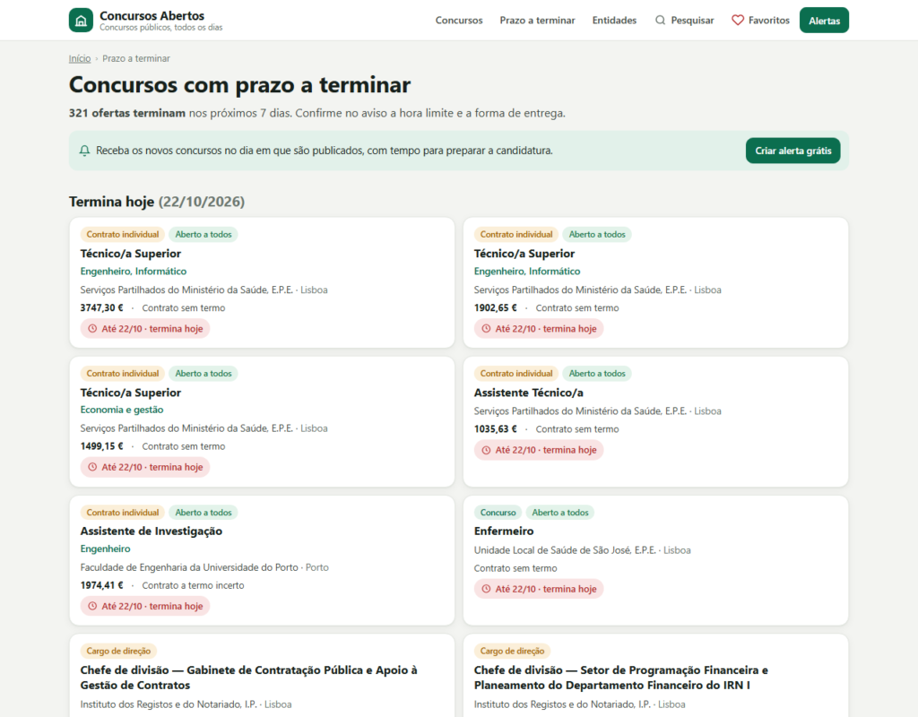Click Faculdade de Engenharia da Universidade do Porto
This screenshot has width=918, height=717.
pos(189,567)
